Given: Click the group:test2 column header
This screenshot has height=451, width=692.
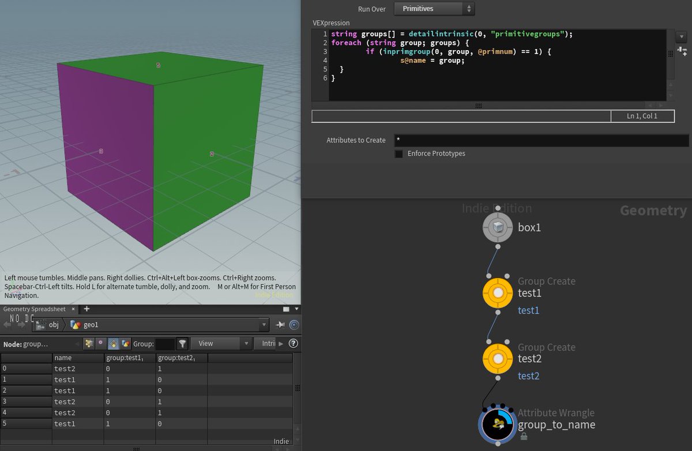Looking at the screenshot, I should coord(182,358).
